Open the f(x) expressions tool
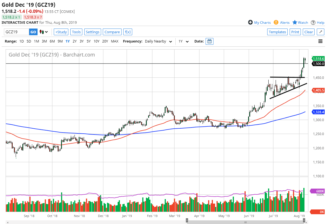The height and width of the screenshot is (224, 328). point(127,32)
